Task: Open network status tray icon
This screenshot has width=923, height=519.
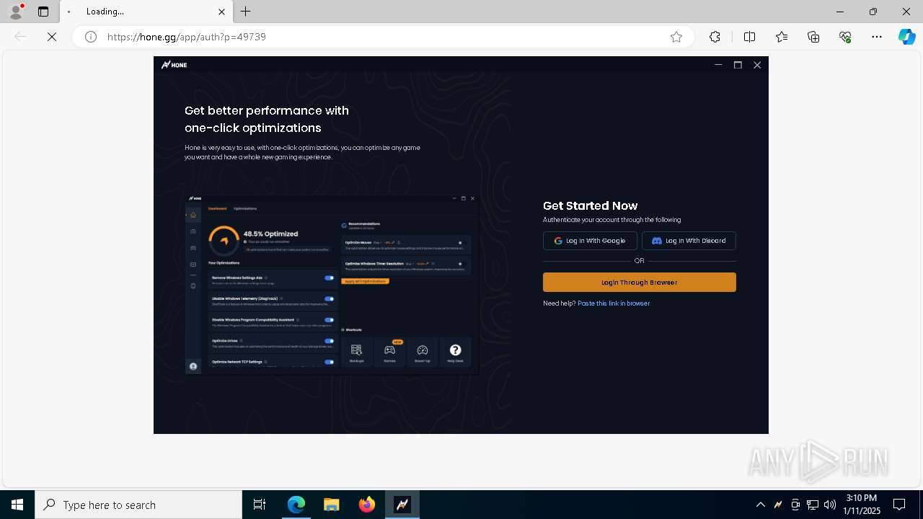Action: click(x=813, y=505)
